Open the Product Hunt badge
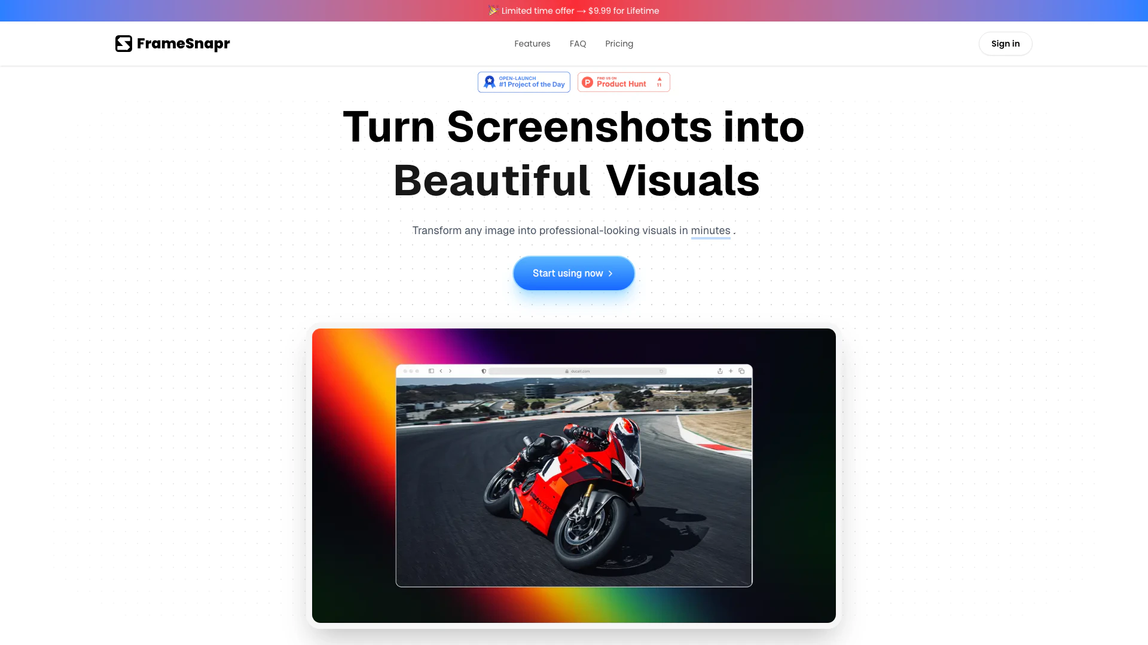This screenshot has height=645, width=1148. 624,82
